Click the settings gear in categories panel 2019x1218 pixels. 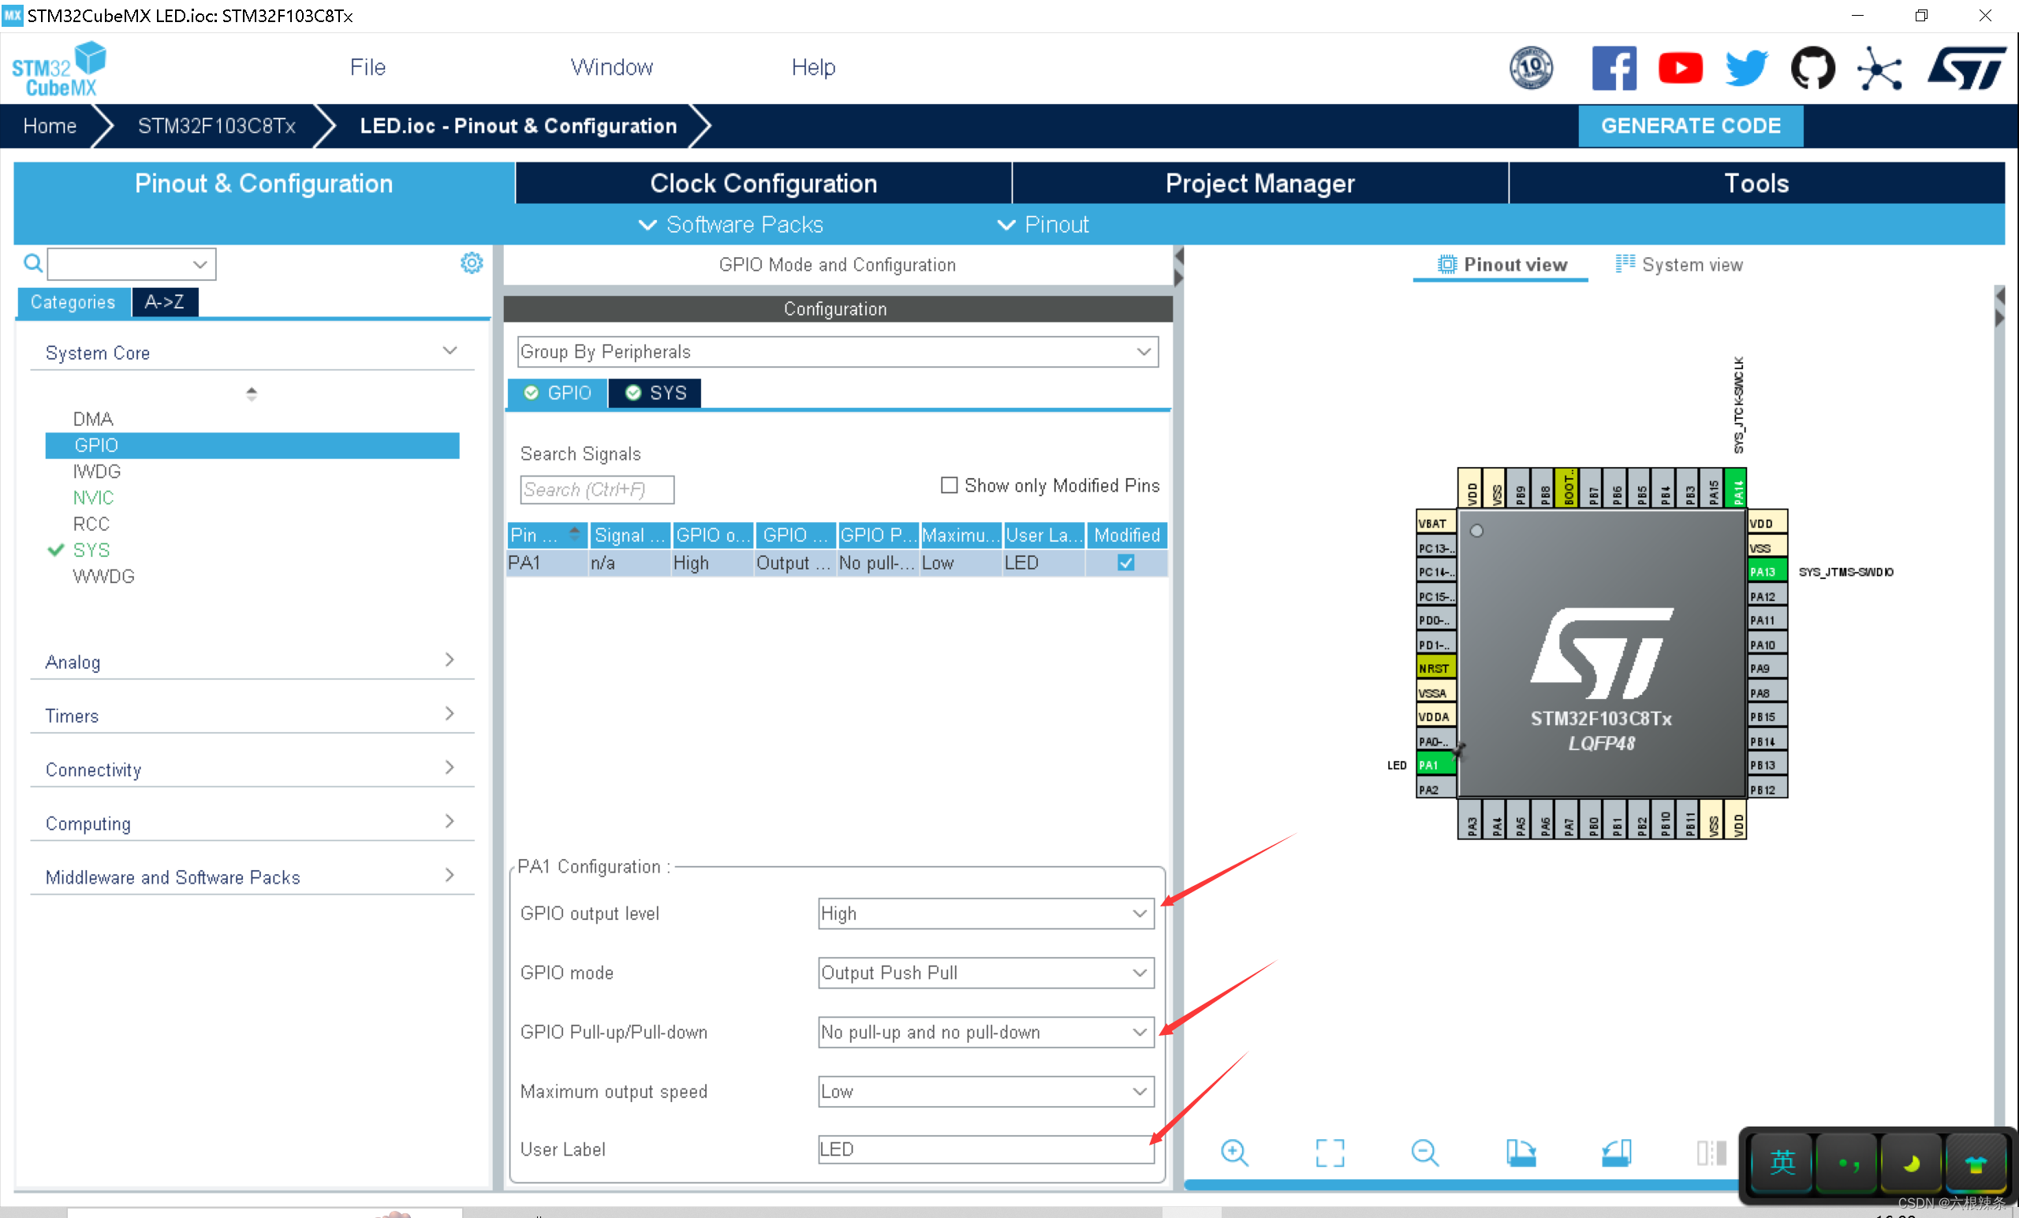click(471, 263)
